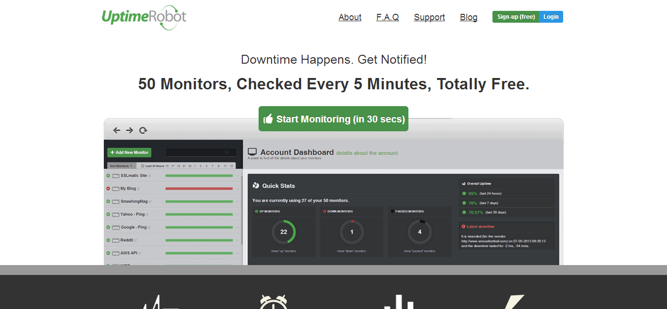
Task: Click the green uptime bar for Reddit
Action: 199,240
